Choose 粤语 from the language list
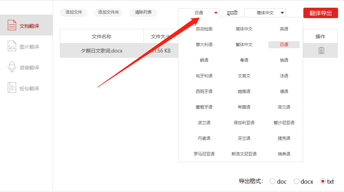344x192 pixels. [244, 60]
